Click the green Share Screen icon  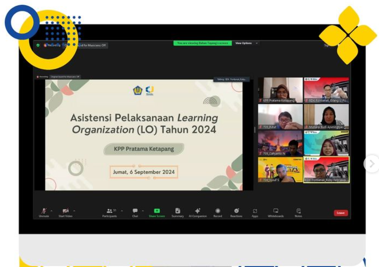click(157, 211)
